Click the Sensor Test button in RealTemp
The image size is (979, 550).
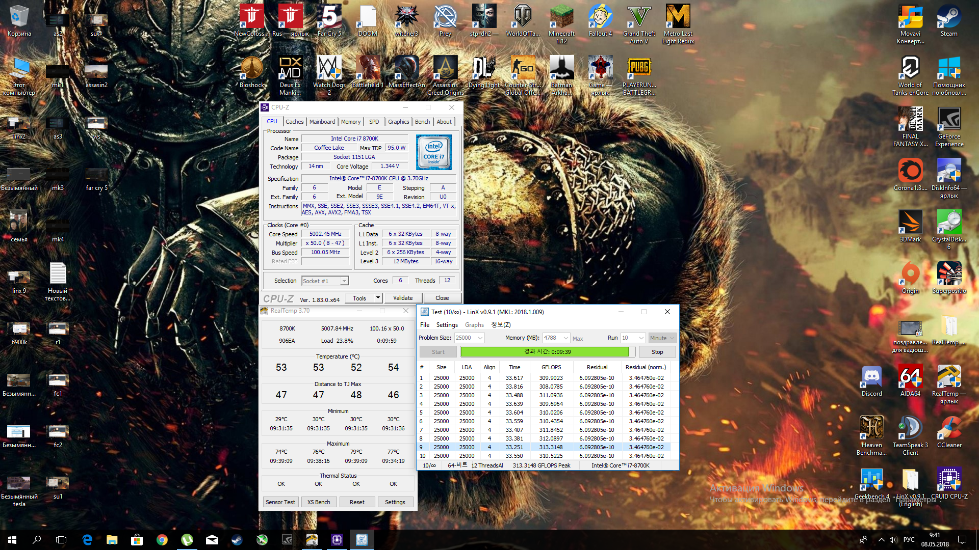[x=280, y=502]
